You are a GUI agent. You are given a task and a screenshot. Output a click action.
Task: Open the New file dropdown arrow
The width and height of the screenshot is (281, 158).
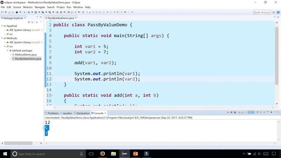6,12
